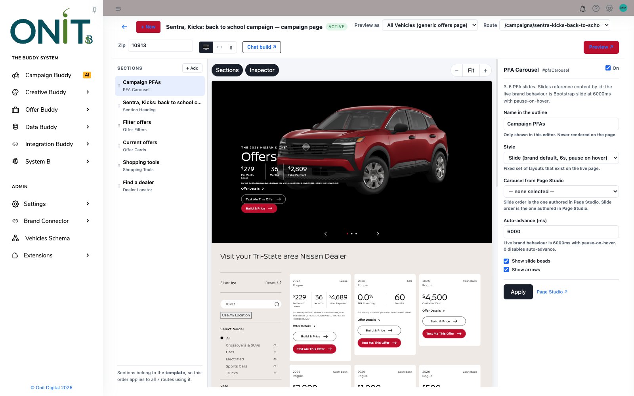The width and height of the screenshot is (634, 396).
Task: Click the Name in the outline field
Action: coord(561,124)
